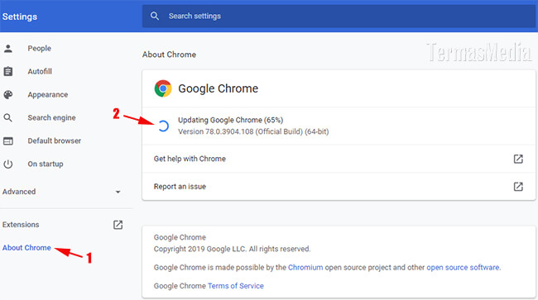The height and width of the screenshot is (300, 538).
Task: Click the About Chrome page heading
Action: [x=169, y=55]
